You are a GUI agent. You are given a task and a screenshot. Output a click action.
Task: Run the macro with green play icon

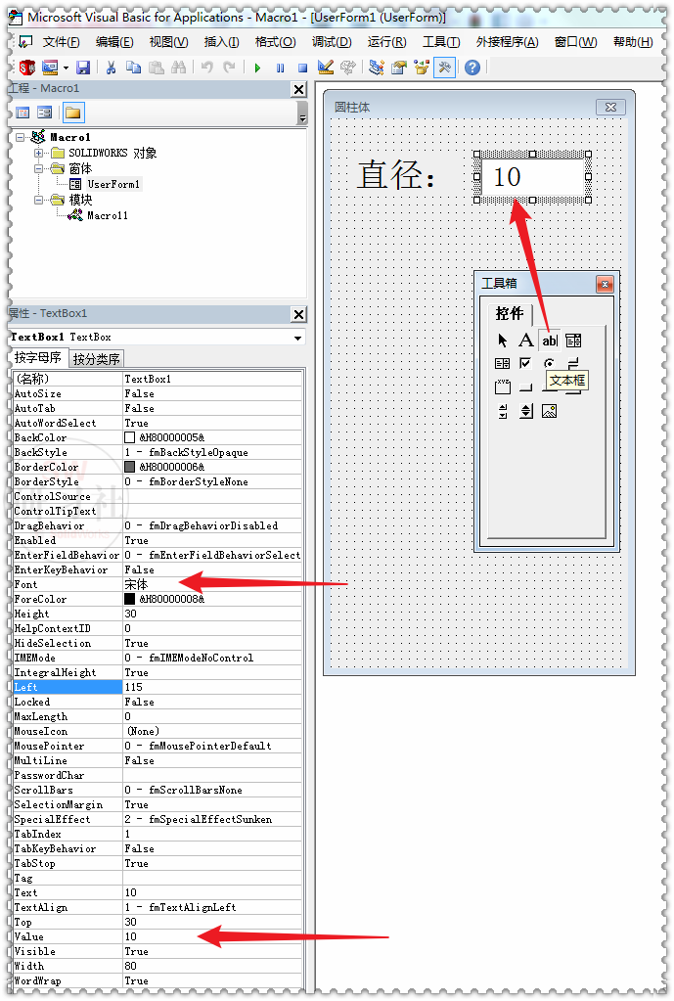click(x=257, y=68)
